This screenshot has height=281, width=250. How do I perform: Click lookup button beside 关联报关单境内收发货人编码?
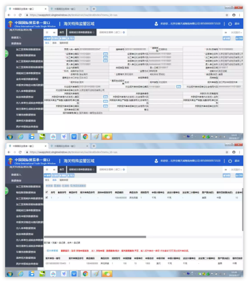point(105,97)
